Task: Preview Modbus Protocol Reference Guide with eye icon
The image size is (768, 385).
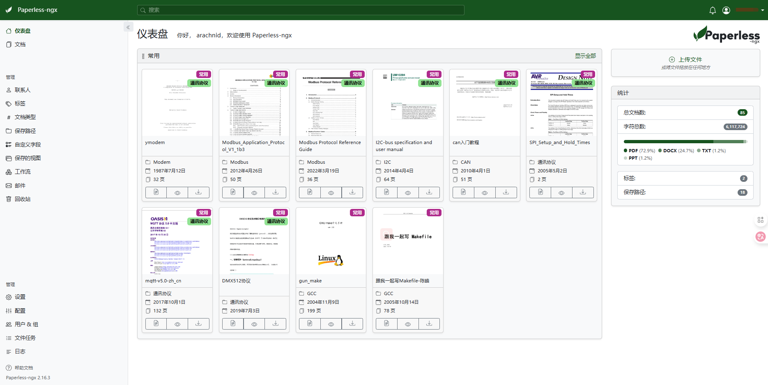Action: click(331, 192)
